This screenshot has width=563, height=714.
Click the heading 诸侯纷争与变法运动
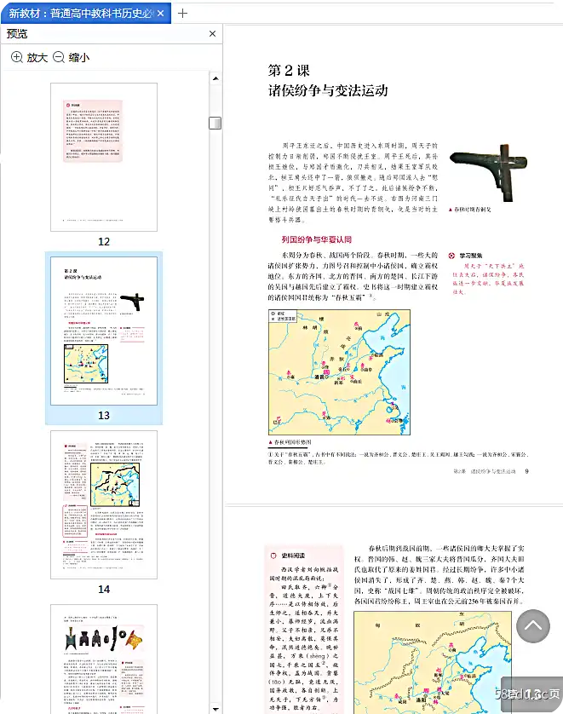[x=328, y=90]
